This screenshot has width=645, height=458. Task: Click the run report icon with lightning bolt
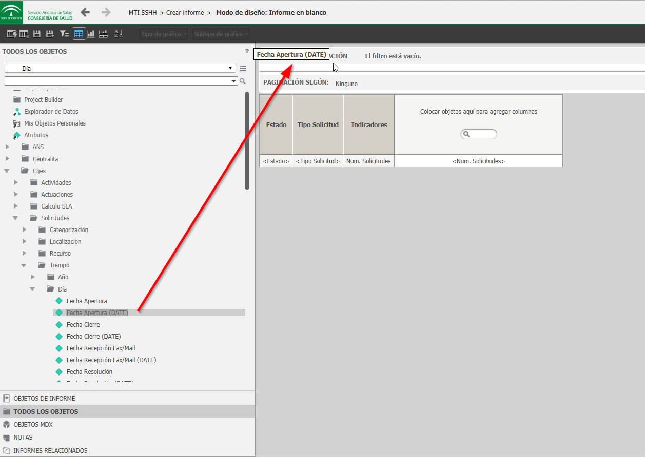click(x=12, y=34)
